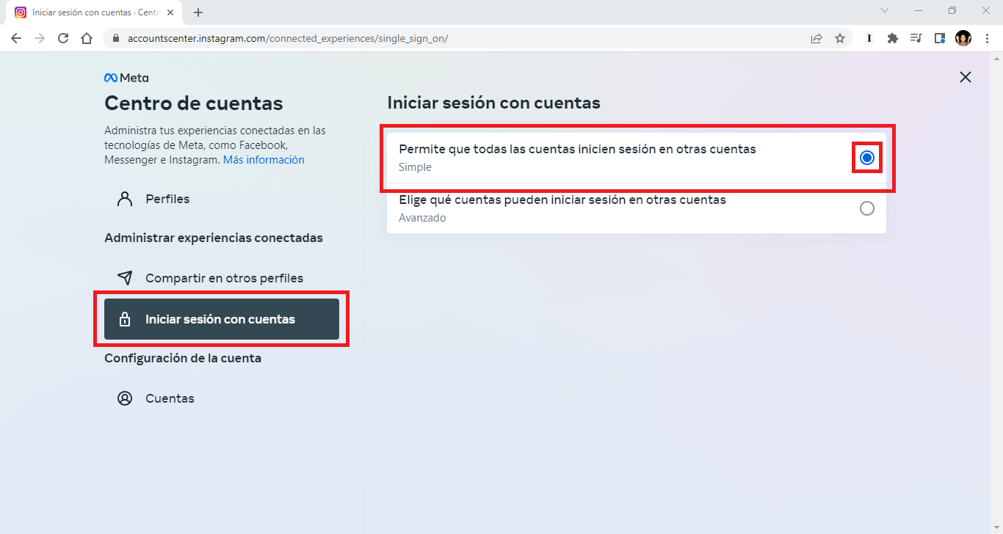
Task: Open media controls in toolbar
Action: click(x=916, y=38)
